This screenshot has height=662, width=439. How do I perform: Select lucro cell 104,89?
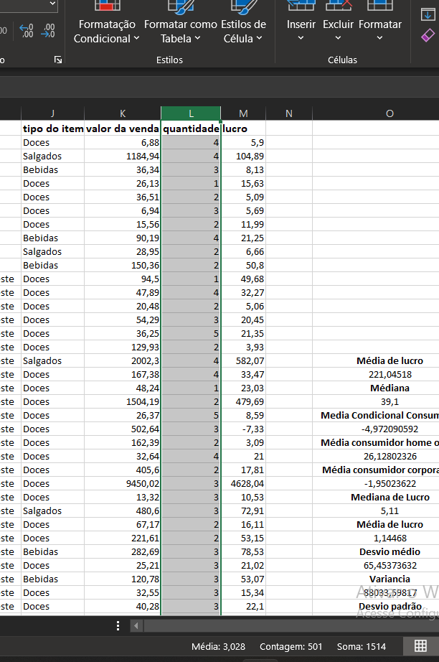pyautogui.click(x=243, y=157)
